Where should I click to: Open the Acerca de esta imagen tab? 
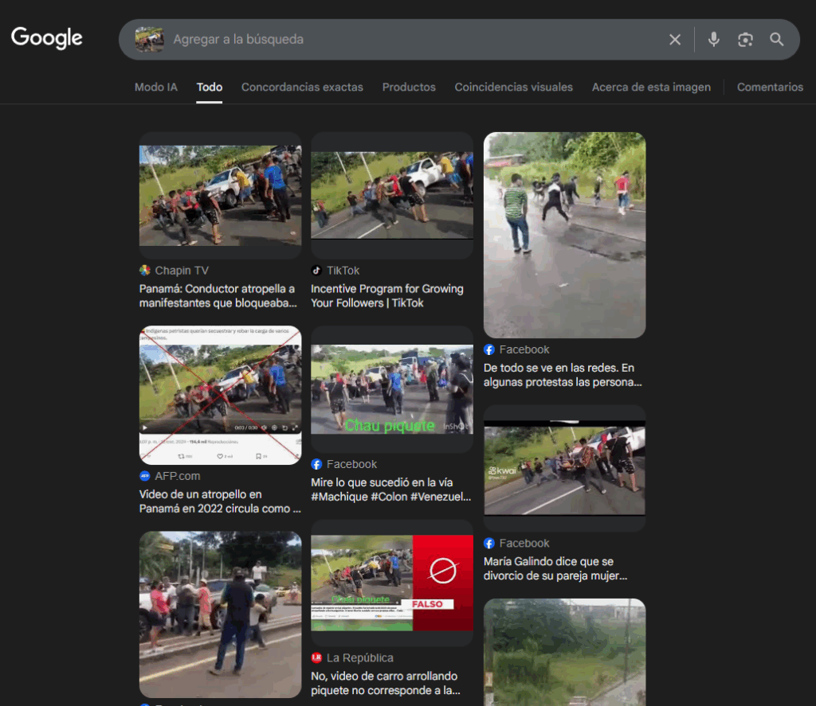(651, 87)
